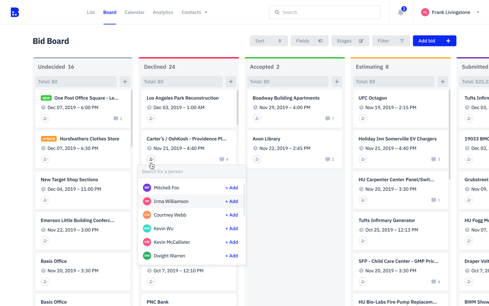Assign a person on One Post Office Square card
This screenshot has height=306, width=489.
coord(45,118)
